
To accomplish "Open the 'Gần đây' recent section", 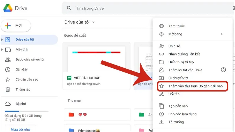I will pos(21,70).
